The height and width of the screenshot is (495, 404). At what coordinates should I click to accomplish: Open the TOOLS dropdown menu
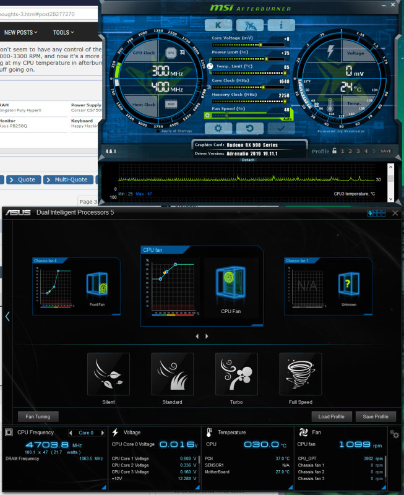[x=64, y=33]
